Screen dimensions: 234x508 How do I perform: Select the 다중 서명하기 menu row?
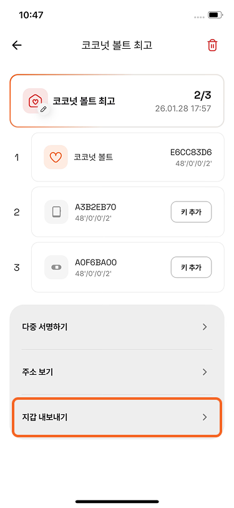[117, 327]
